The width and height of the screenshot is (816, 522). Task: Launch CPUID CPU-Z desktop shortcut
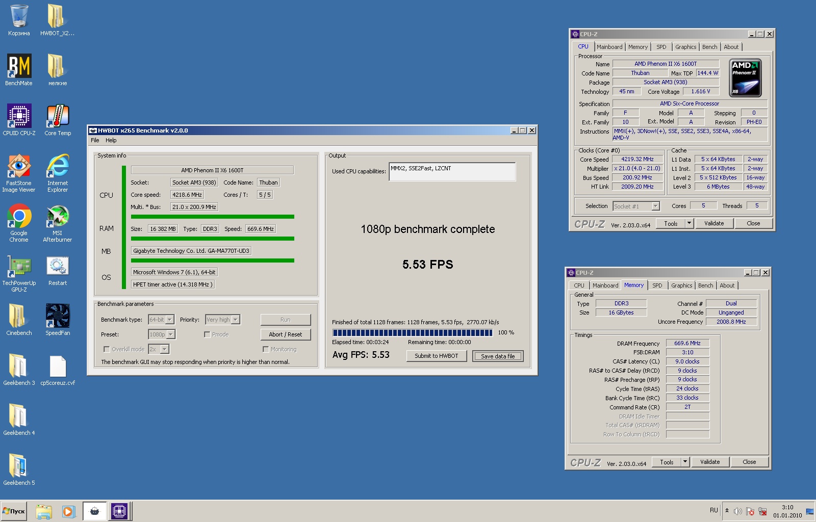point(19,120)
